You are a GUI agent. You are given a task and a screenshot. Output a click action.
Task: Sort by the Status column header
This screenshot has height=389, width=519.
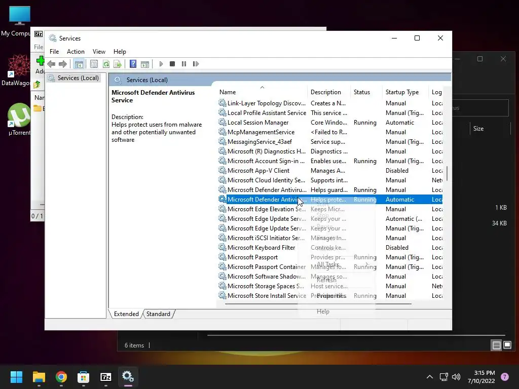click(367, 92)
